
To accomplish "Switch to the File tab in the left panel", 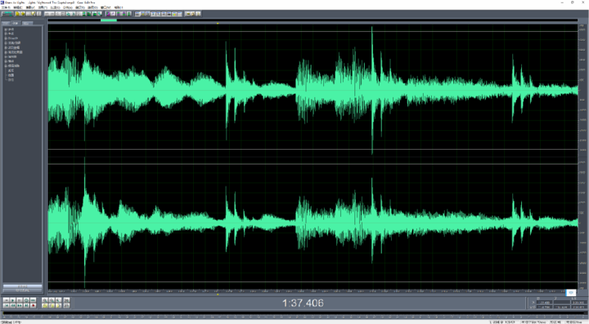I will (x=6, y=23).
